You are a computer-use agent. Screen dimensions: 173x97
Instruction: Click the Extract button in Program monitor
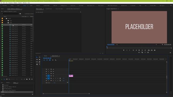coord(152,50)
